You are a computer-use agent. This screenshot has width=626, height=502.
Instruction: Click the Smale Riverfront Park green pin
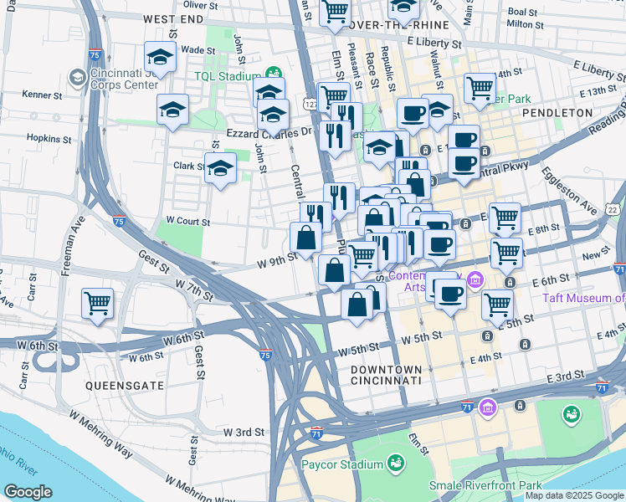[x=572, y=416]
